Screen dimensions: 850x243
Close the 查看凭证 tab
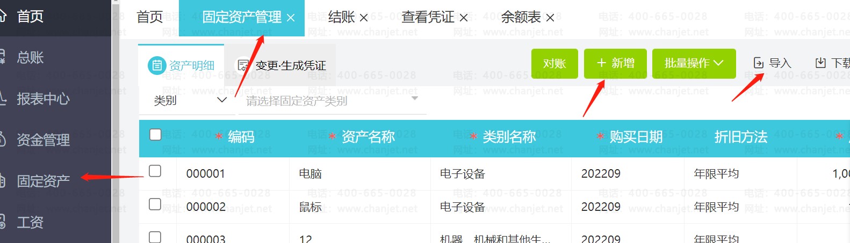click(464, 18)
